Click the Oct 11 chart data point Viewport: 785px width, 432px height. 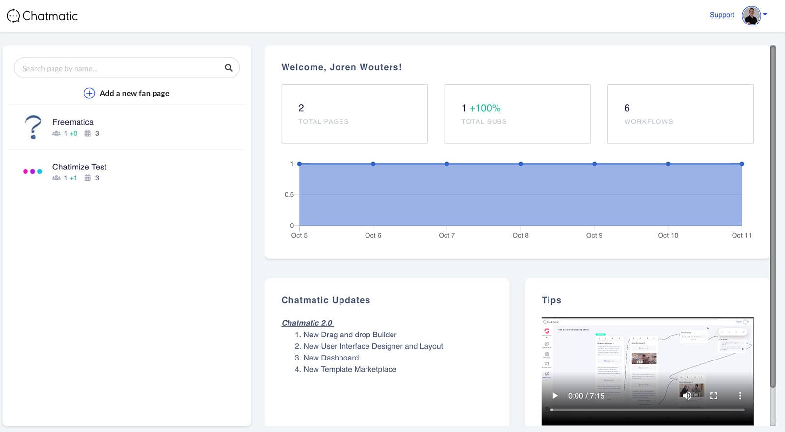742,164
